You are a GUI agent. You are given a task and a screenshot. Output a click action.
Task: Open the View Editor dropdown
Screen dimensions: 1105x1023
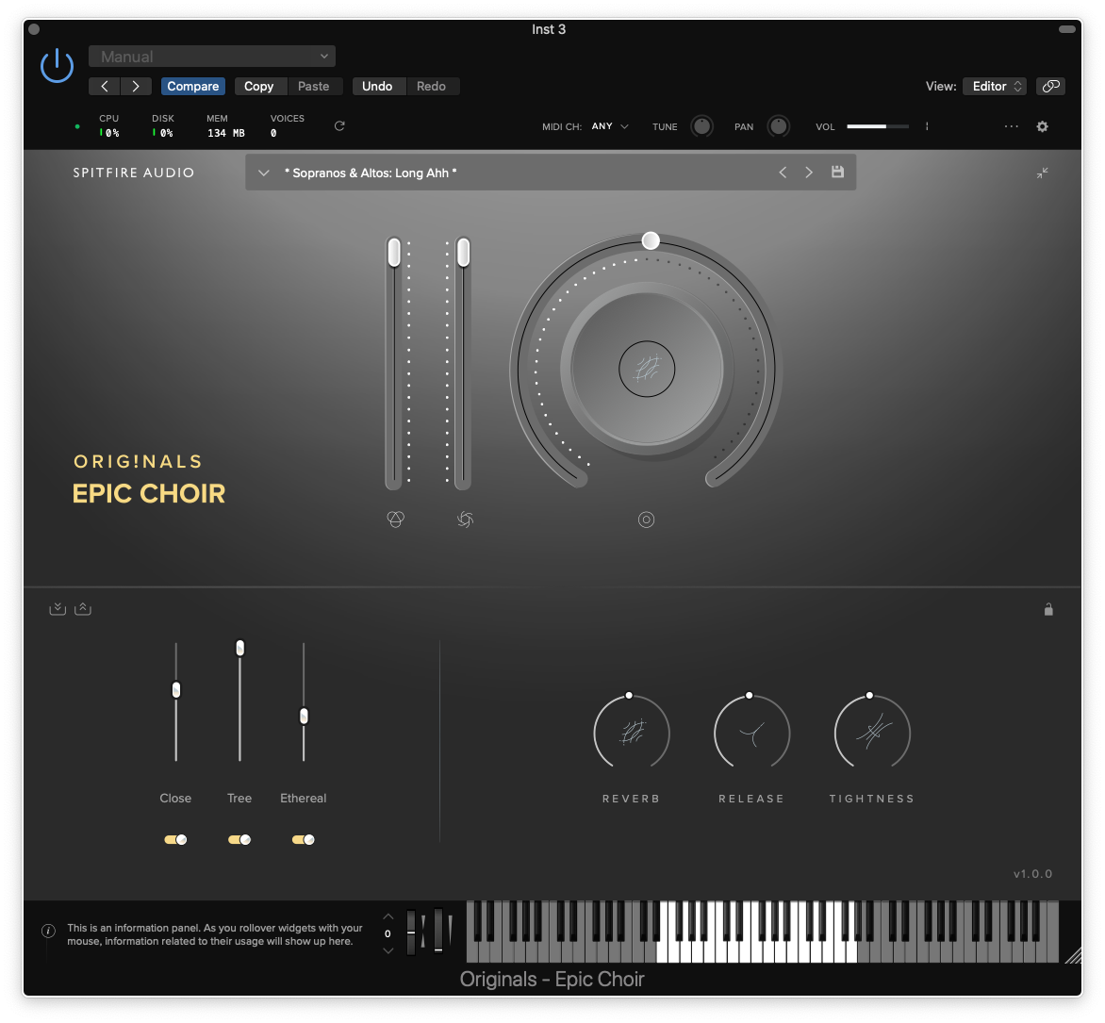click(x=995, y=86)
